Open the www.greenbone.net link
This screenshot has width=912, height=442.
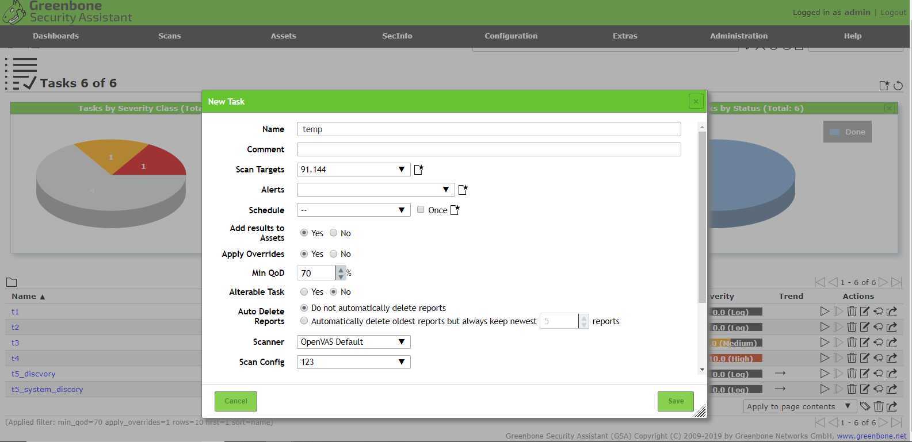coord(871,436)
